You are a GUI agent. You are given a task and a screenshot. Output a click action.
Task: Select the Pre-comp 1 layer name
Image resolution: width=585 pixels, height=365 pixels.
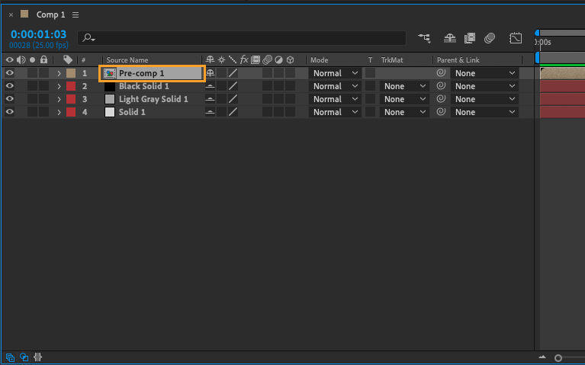pyautogui.click(x=141, y=73)
